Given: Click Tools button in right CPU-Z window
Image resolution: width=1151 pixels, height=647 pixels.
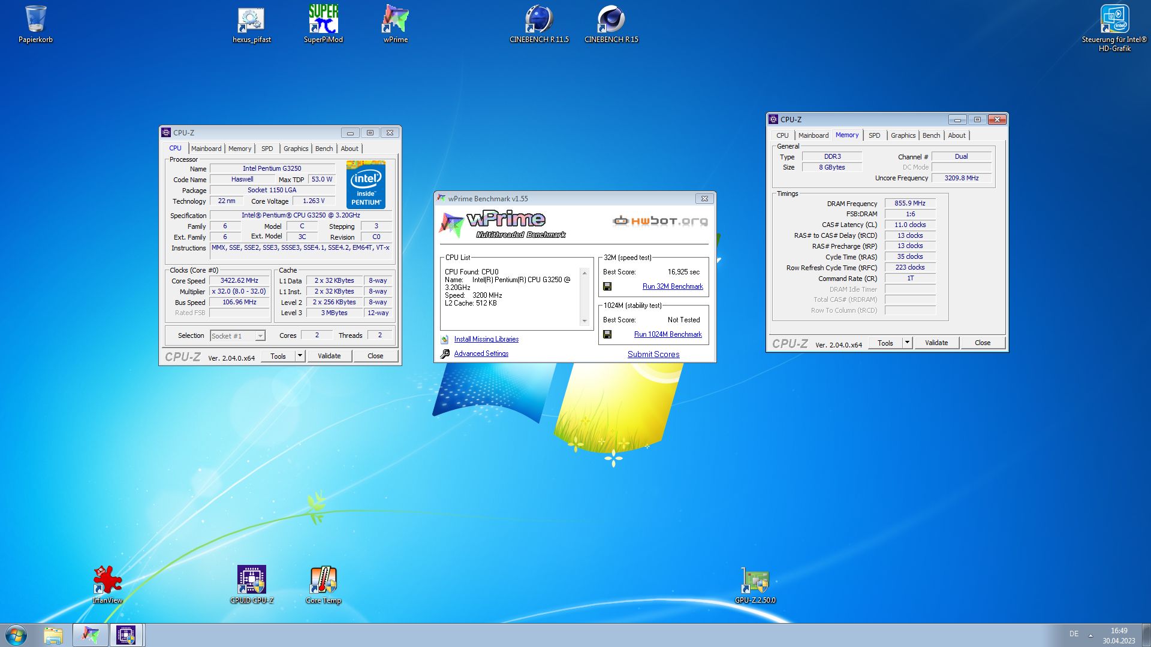Looking at the screenshot, I should click(x=885, y=343).
